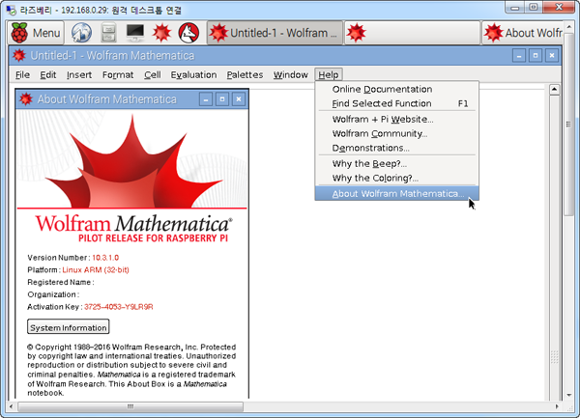Choose Find Selected Function entry

click(397, 103)
